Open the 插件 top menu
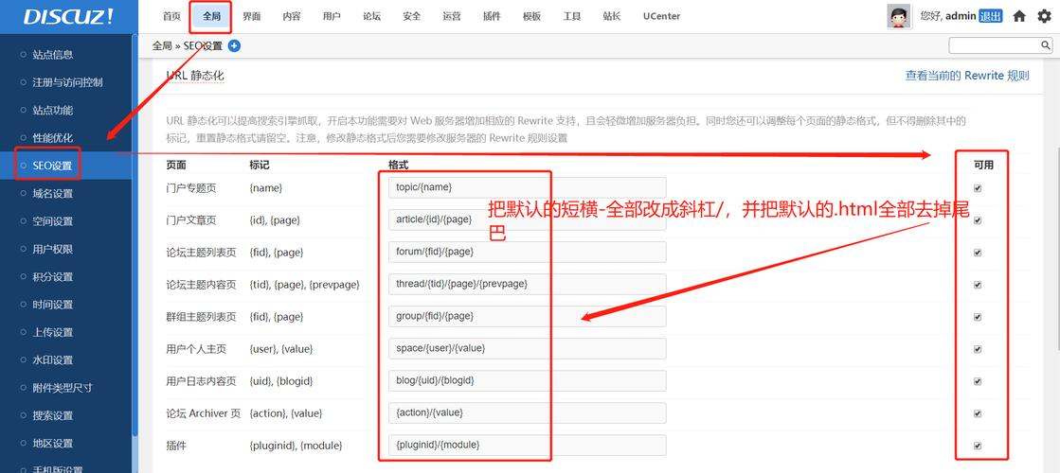Viewport: 1060px width, 473px height. [493, 16]
